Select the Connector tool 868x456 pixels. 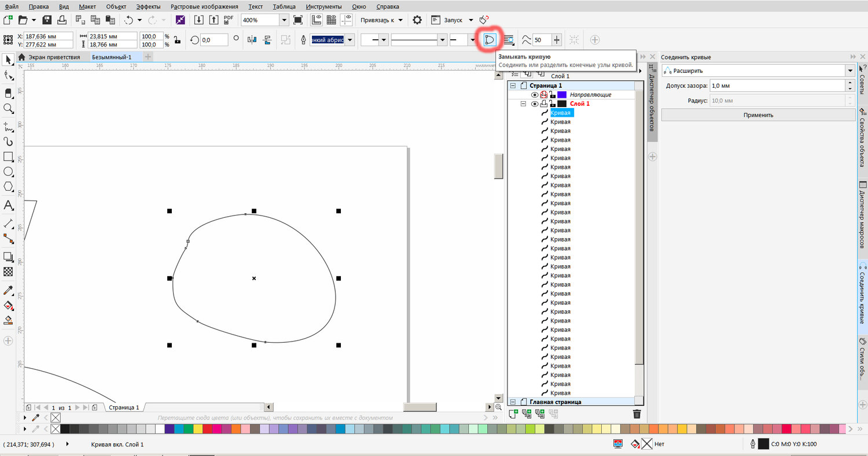tap(8, 238)
